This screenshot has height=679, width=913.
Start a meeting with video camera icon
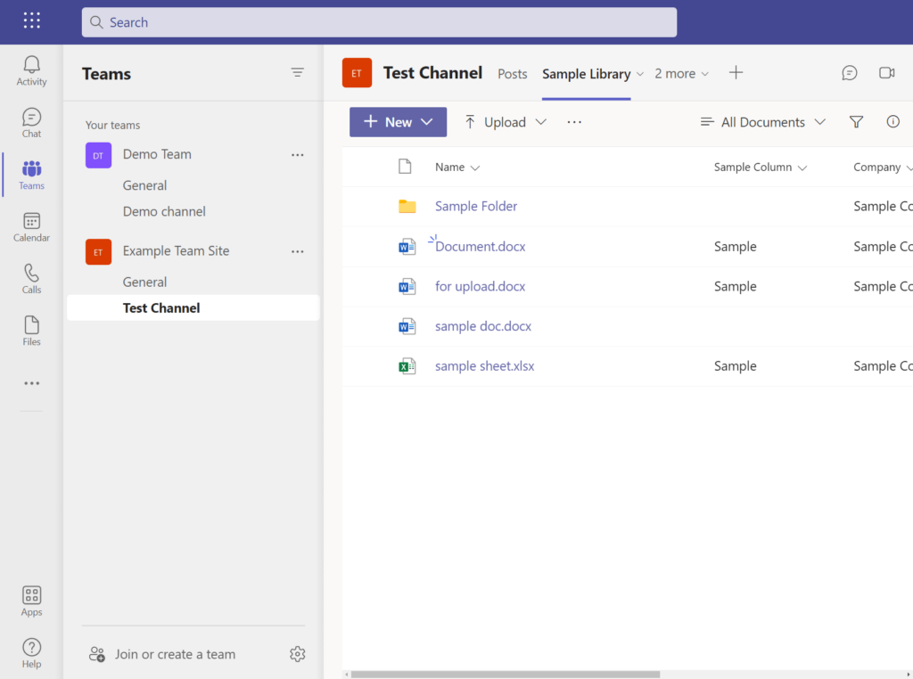pos(887,73)
